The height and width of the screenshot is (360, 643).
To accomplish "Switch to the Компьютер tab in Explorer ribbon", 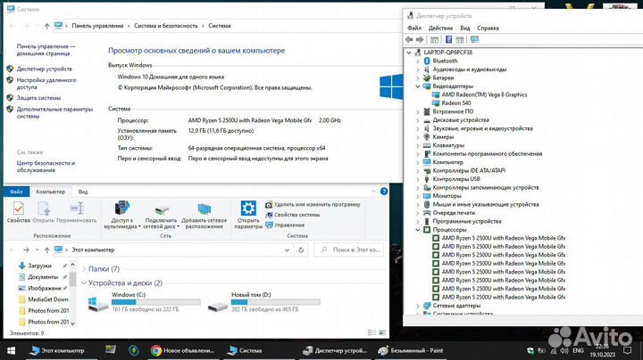I will [50, 192].
